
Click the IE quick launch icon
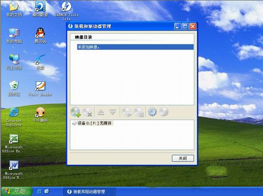pos(39,191)
